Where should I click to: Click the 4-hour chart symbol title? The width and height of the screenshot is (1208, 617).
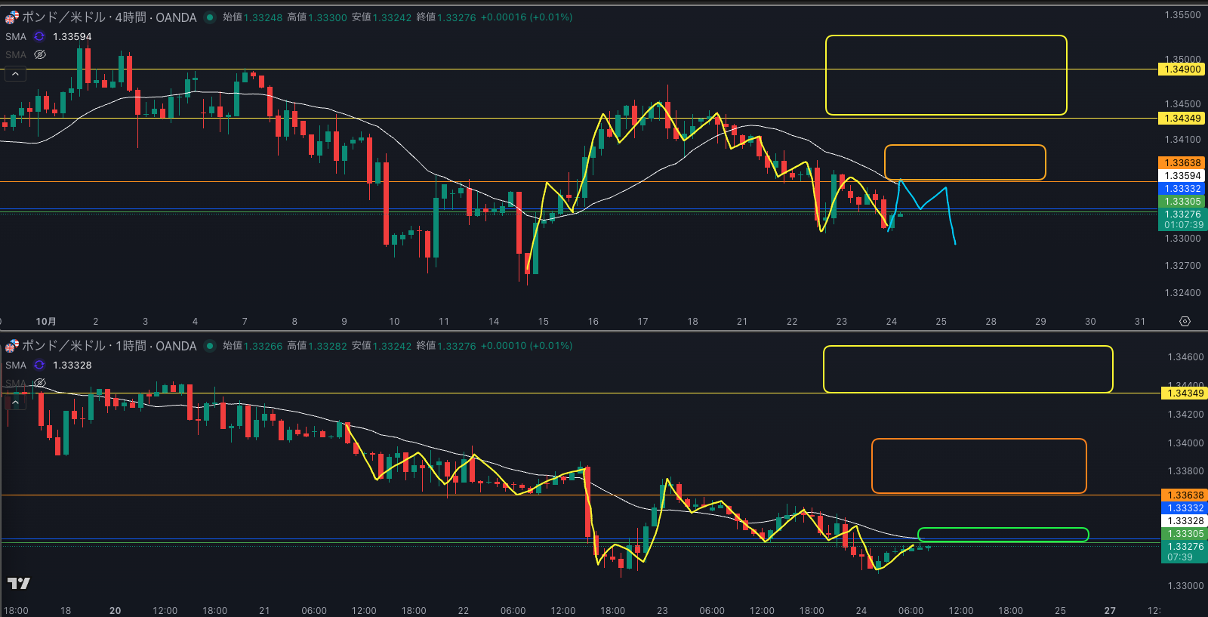pos(109,17)
